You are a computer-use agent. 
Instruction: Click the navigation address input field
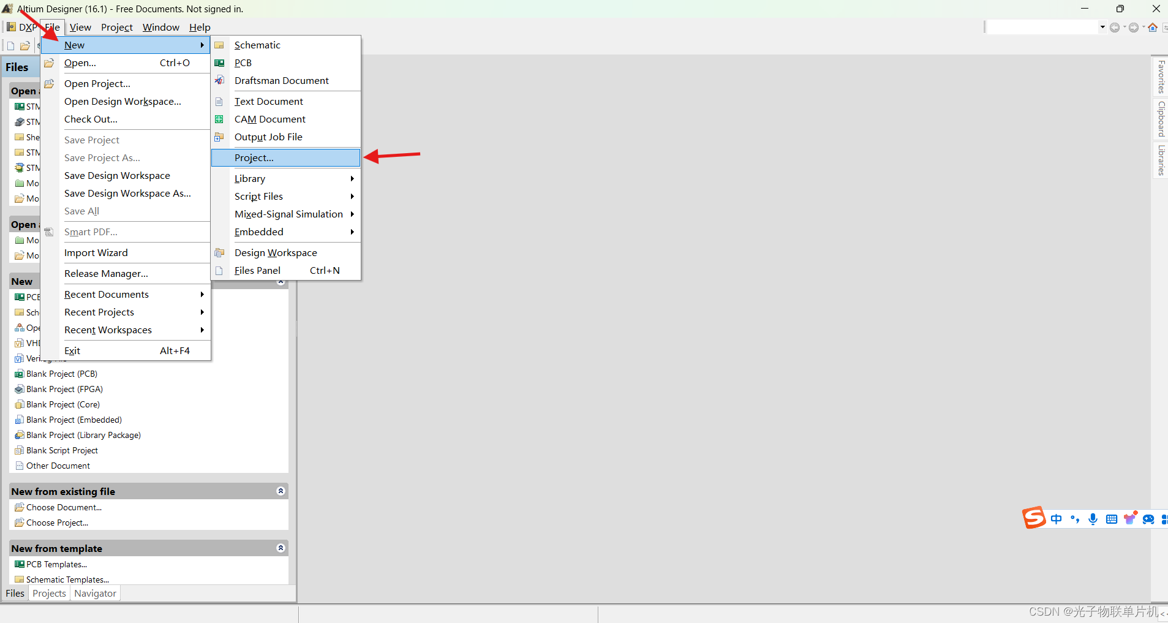(x=1042, y=28)
